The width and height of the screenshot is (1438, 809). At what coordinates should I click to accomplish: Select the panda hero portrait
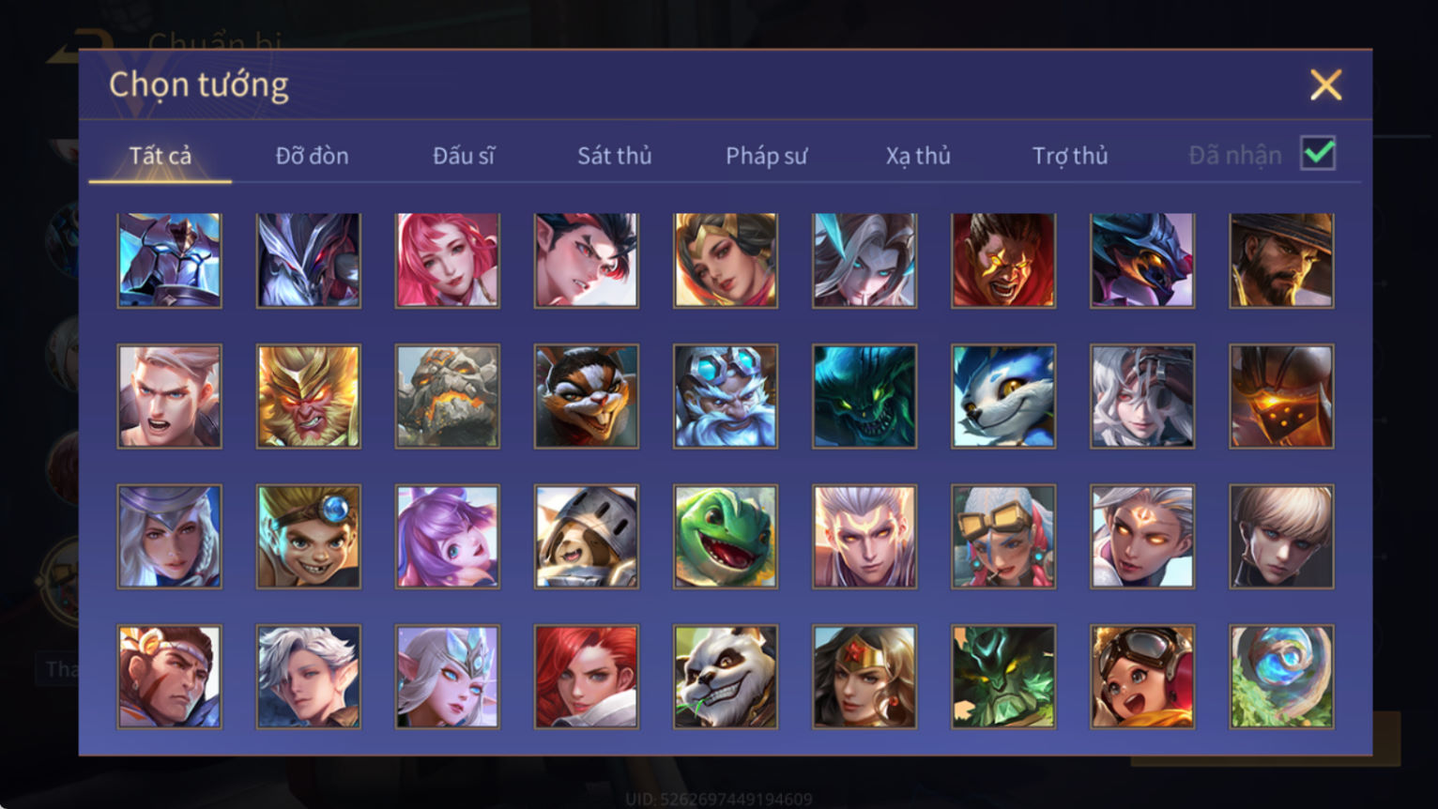tap(725, 677)
